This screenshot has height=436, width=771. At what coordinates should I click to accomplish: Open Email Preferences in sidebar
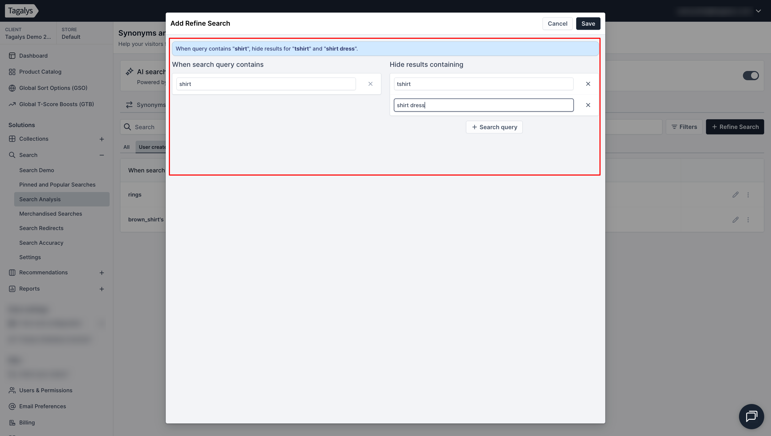[x=42, y=406]
